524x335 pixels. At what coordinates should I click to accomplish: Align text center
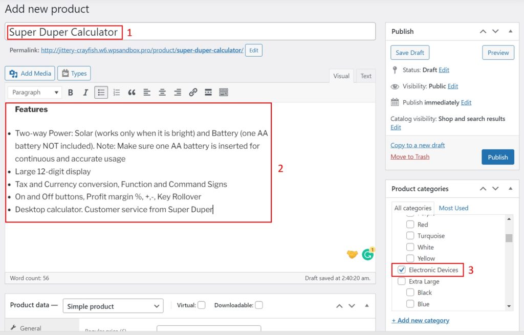(162, 93)
